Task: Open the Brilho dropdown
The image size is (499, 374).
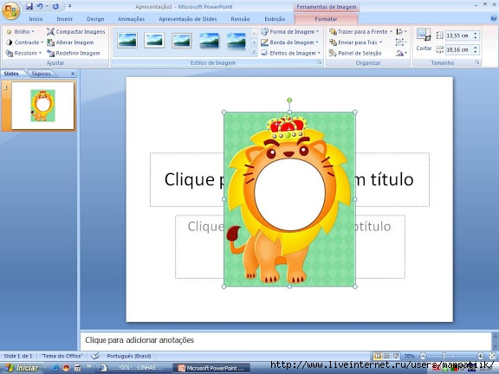Action: pyautogui.click(x=20, y=32)
